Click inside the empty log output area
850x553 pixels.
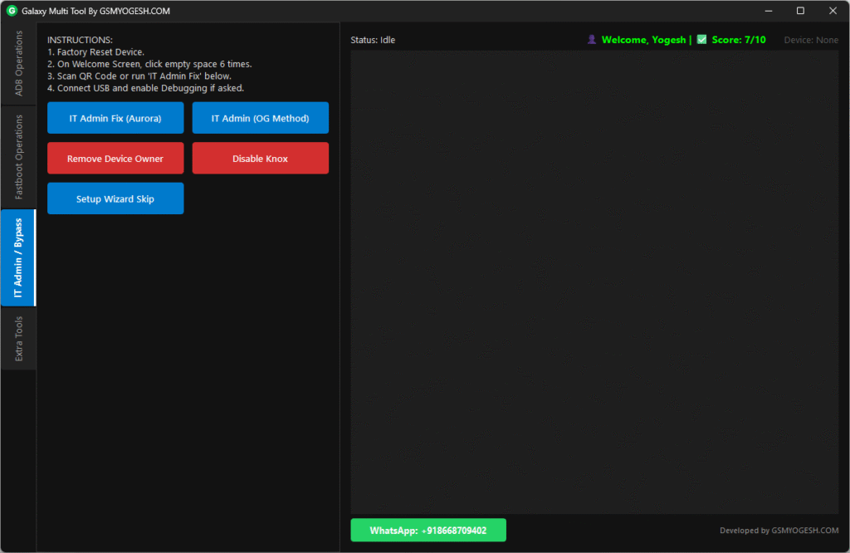tap(594, 282)
